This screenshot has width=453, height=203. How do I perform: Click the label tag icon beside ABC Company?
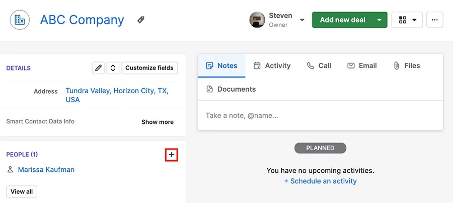click(x=141, y=20)
